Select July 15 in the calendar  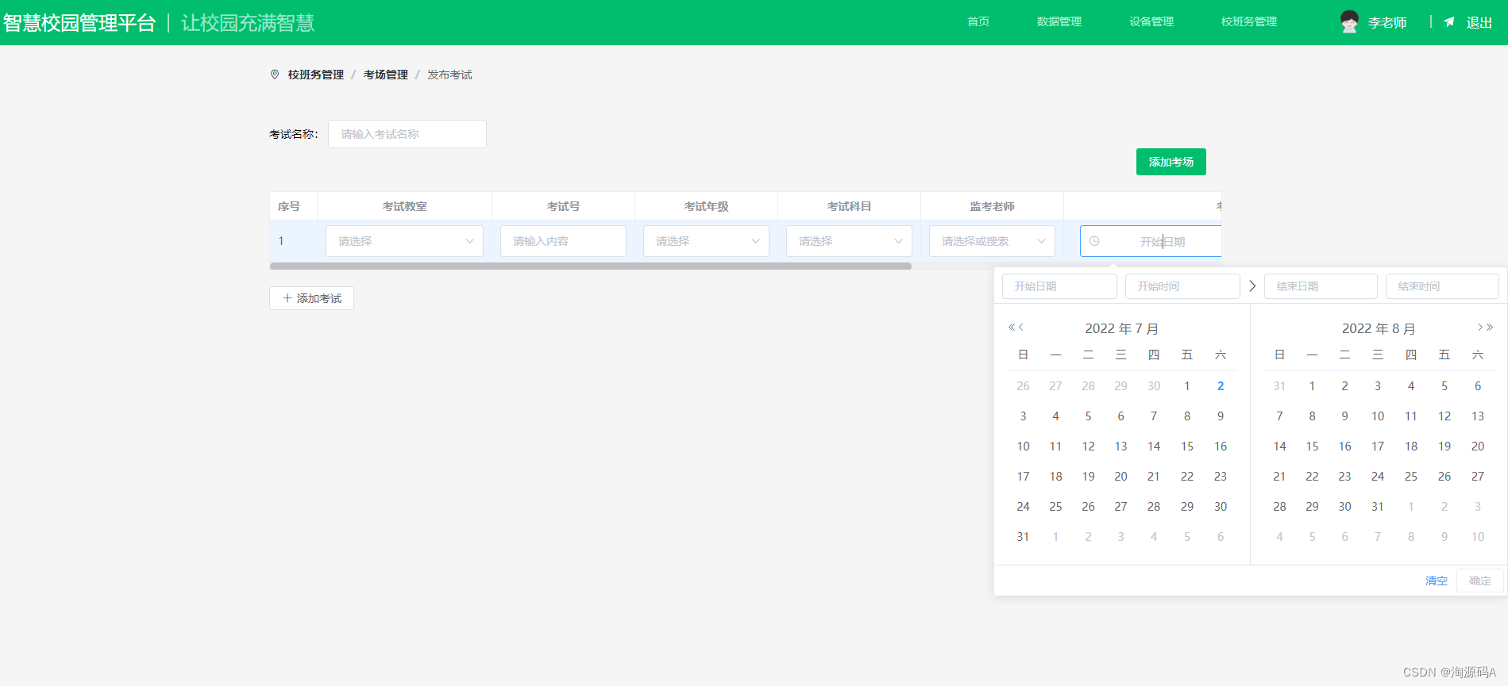click(1187, 446)
